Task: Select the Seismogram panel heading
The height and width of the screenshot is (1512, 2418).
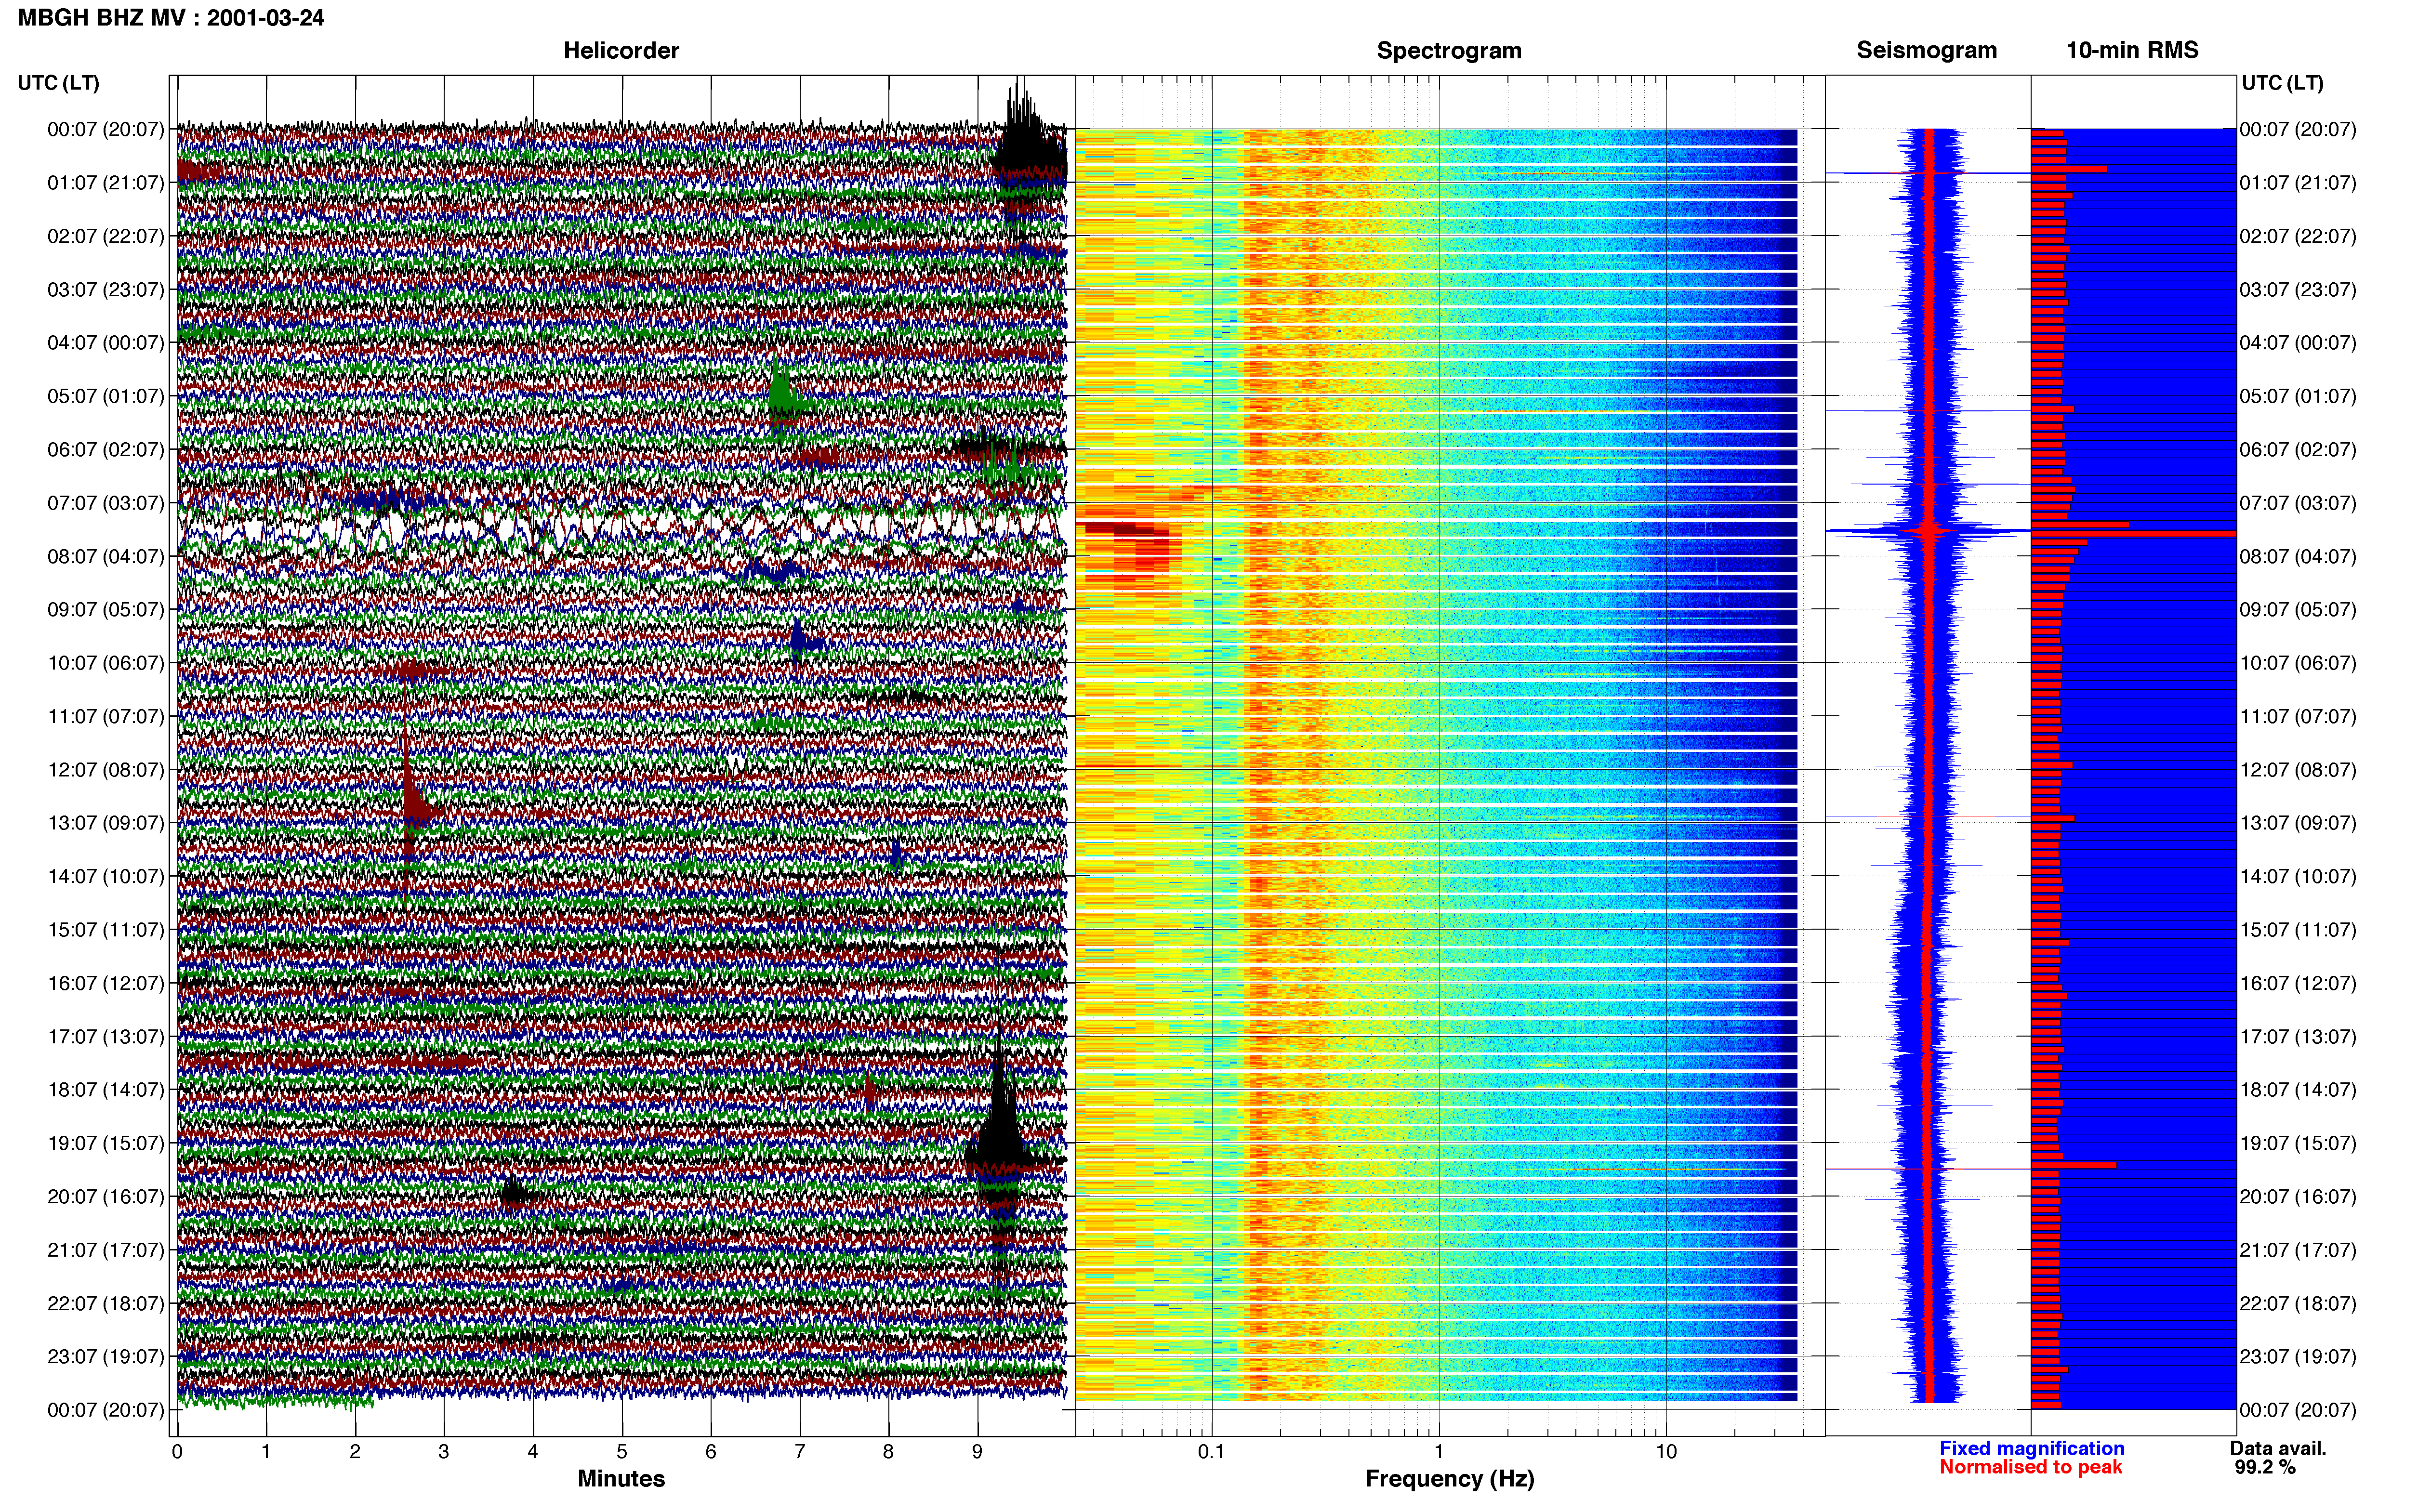Action: [x=1927, y=50]
